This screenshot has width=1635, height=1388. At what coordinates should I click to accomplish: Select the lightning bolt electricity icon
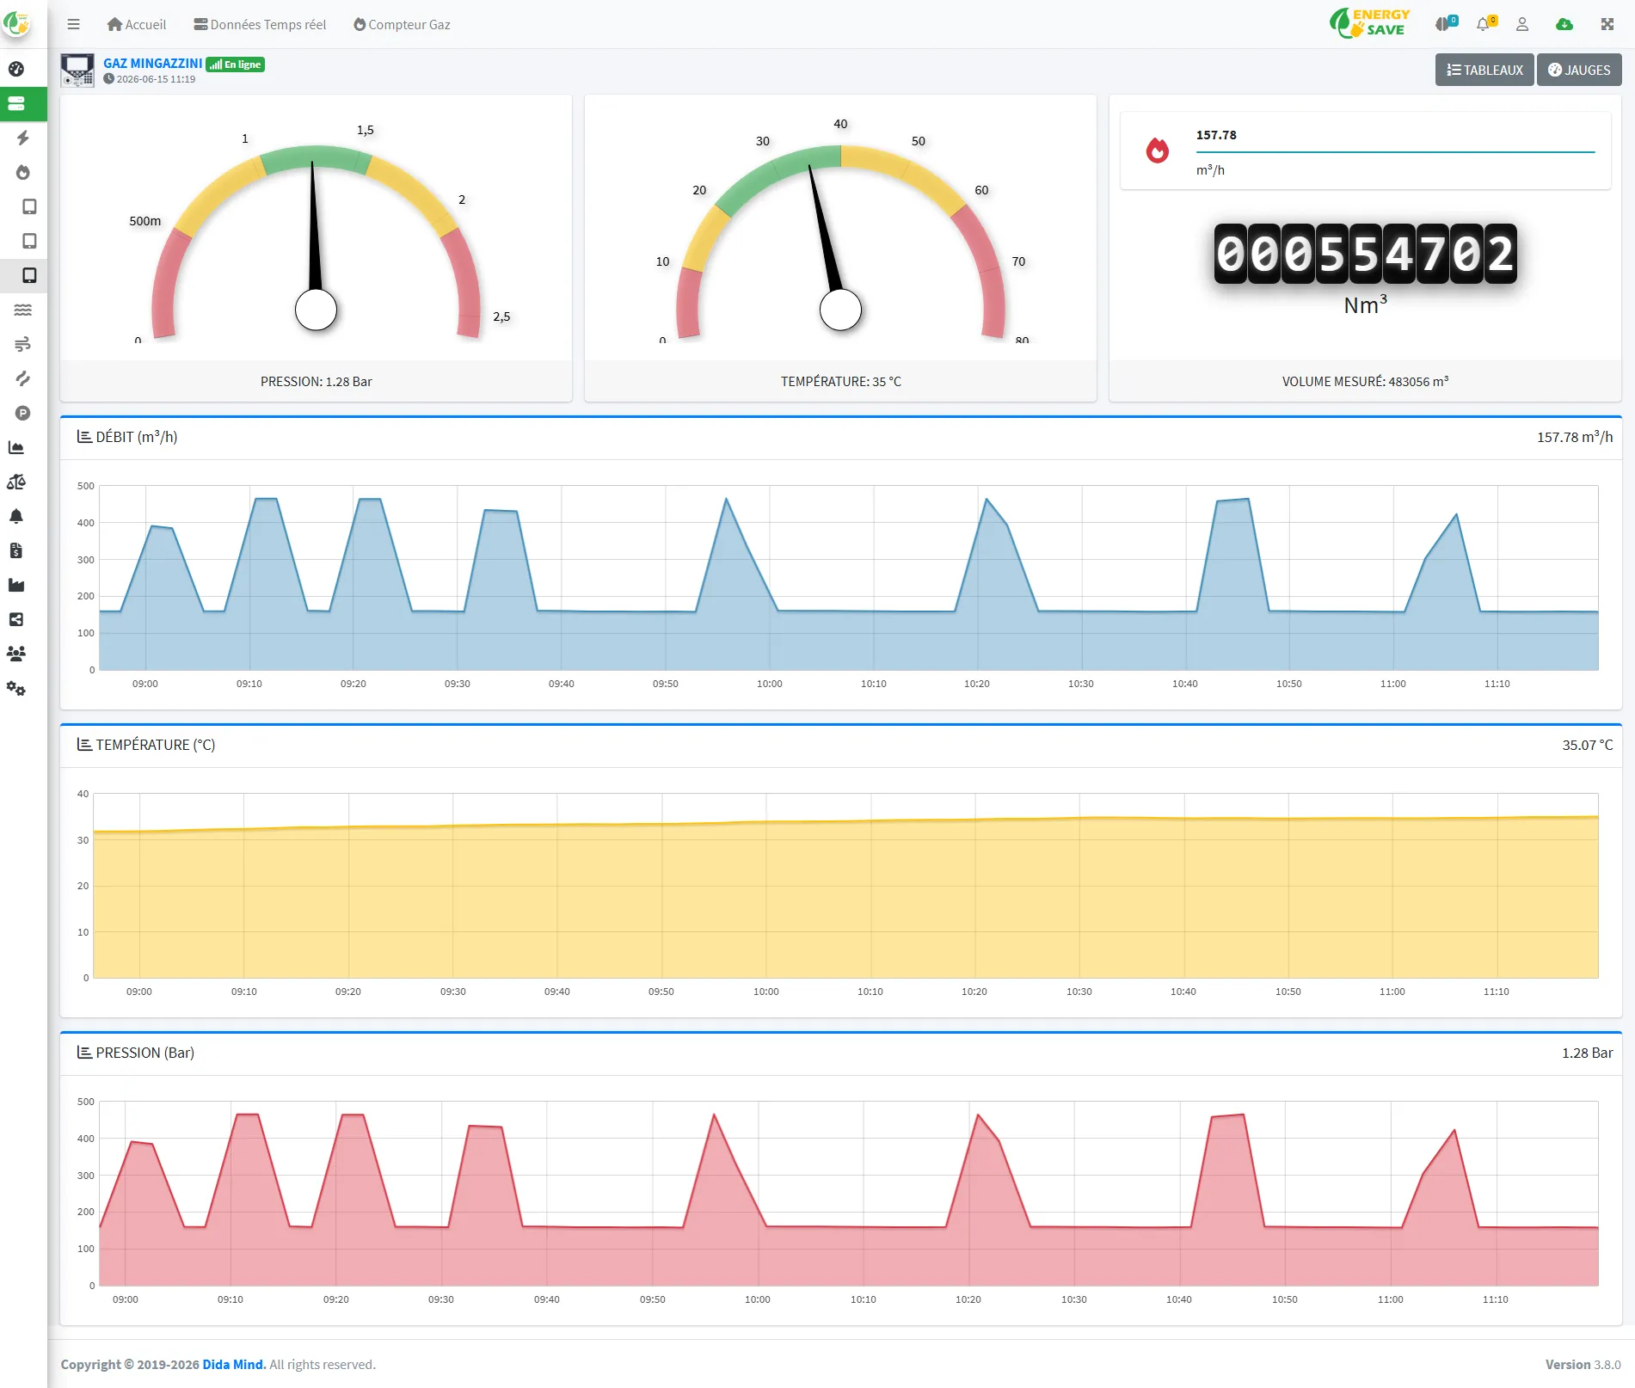pos(23,138)
